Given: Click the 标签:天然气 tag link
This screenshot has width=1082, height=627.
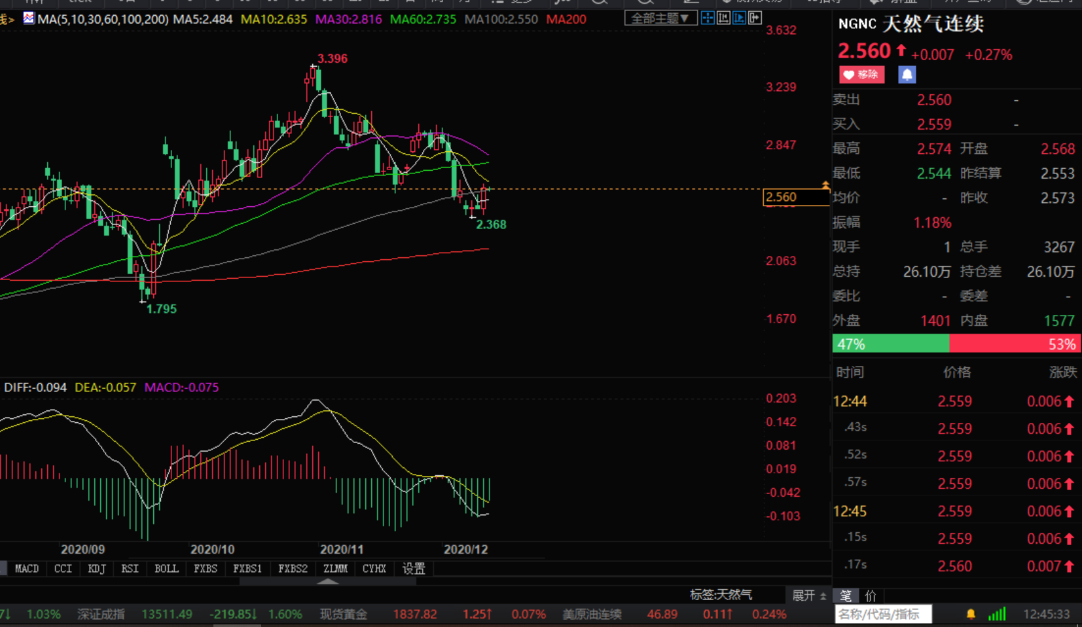Looking at the screenshot, I should pos(721,595).
